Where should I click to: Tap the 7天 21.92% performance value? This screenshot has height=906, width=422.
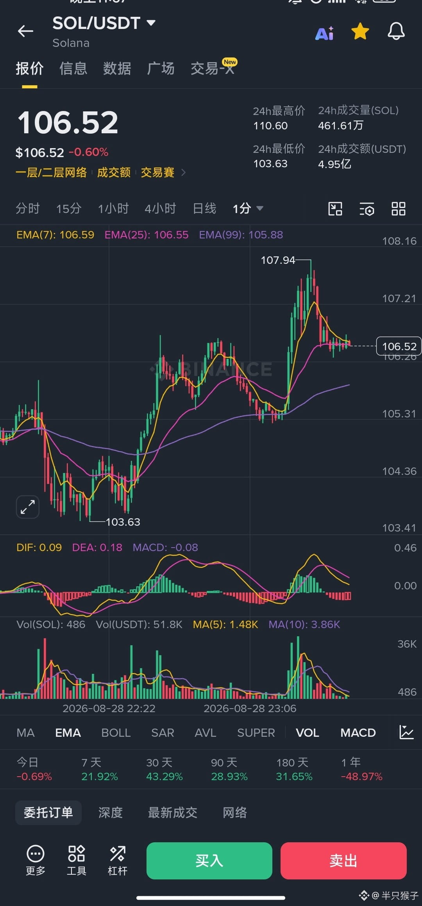(100, 776)
